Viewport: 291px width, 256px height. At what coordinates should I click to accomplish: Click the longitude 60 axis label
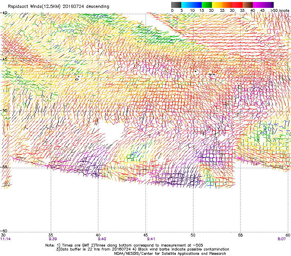tap(288, 235)
